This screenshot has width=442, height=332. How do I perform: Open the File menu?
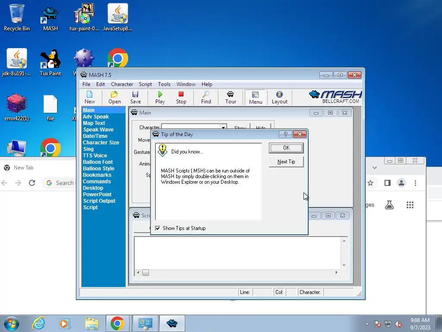coord(86,84)
